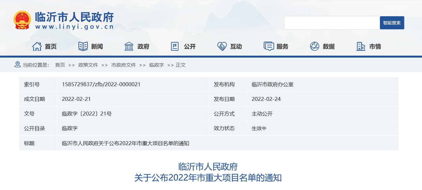
Task: Click the city building icon beside 市情
Action: 361,47
